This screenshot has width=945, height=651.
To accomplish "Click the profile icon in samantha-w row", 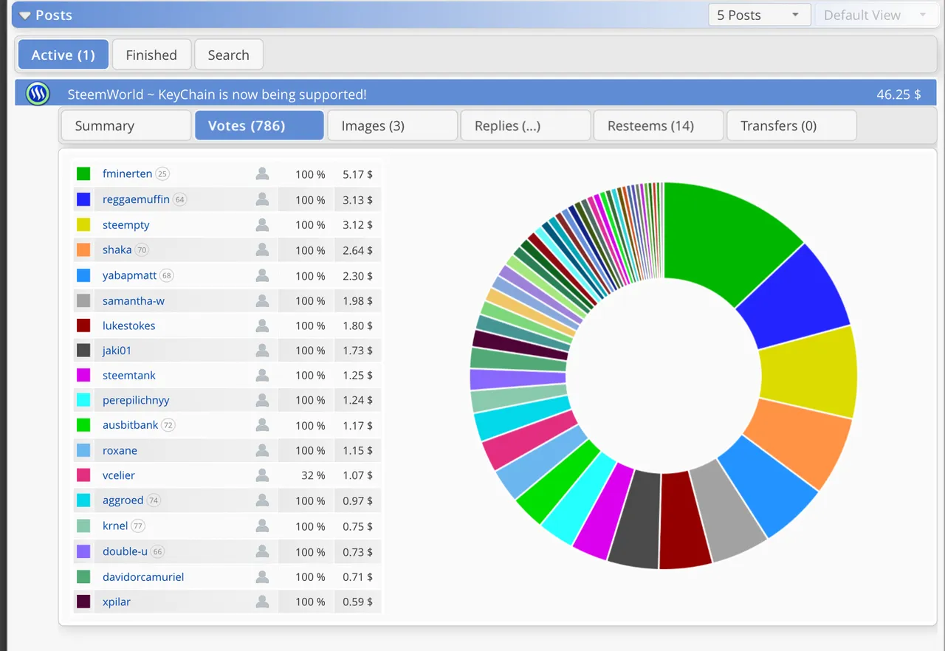I will coord(262,300).
